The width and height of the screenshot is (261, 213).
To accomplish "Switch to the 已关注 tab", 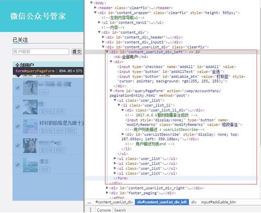I will [x=20, y=40].
